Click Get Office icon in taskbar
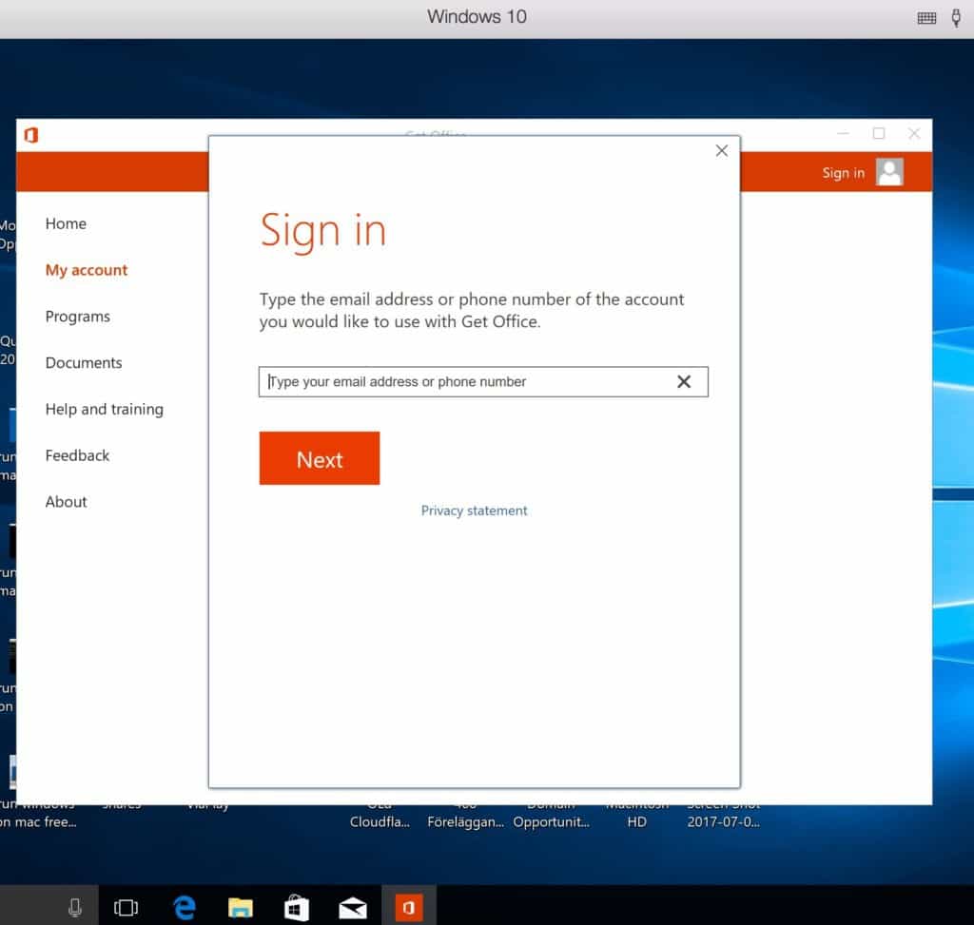 409,908
